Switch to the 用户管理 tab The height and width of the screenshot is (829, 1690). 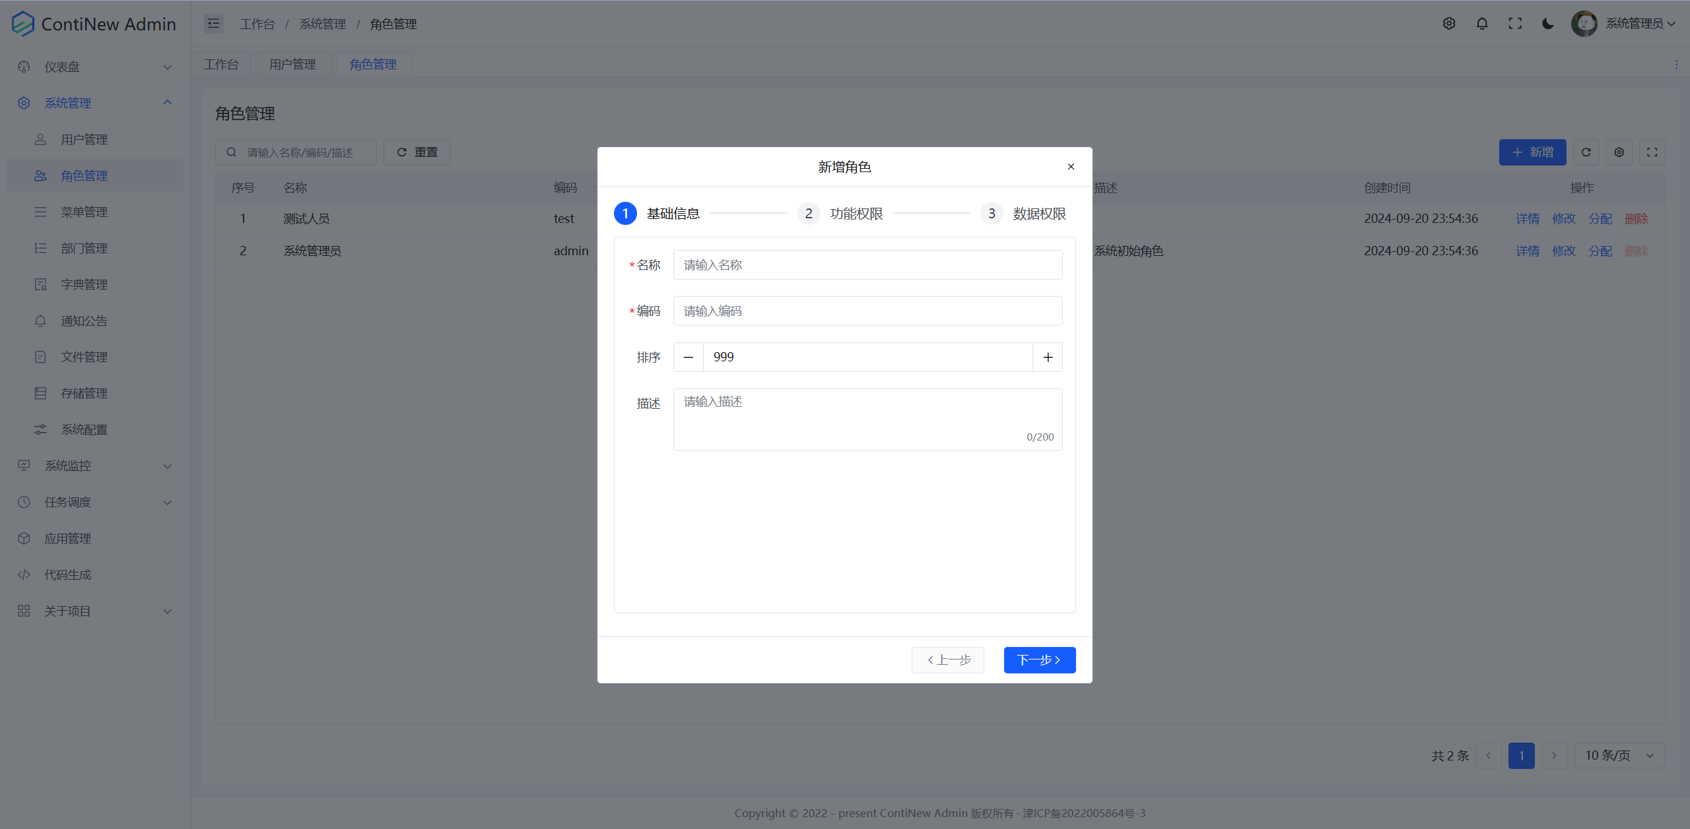tap(292, 64)
